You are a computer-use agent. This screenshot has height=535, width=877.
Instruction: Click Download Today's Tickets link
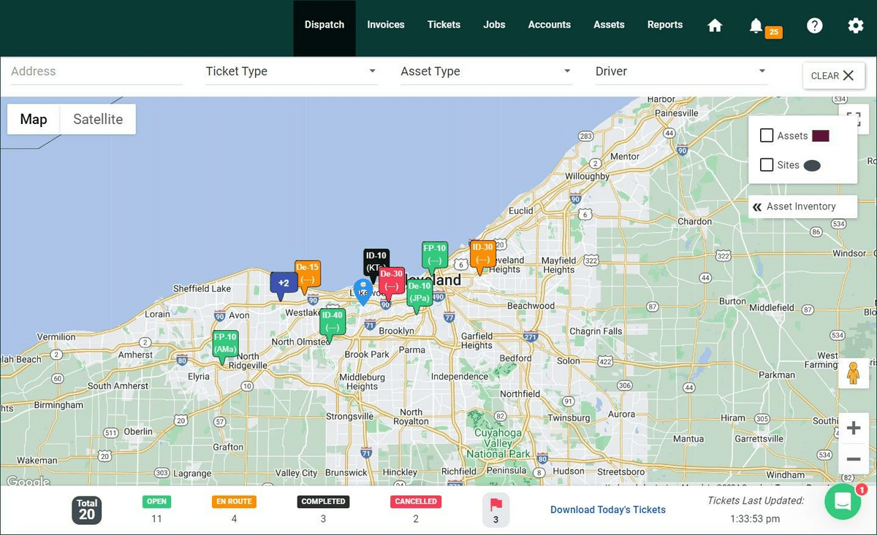click(607, 509)
